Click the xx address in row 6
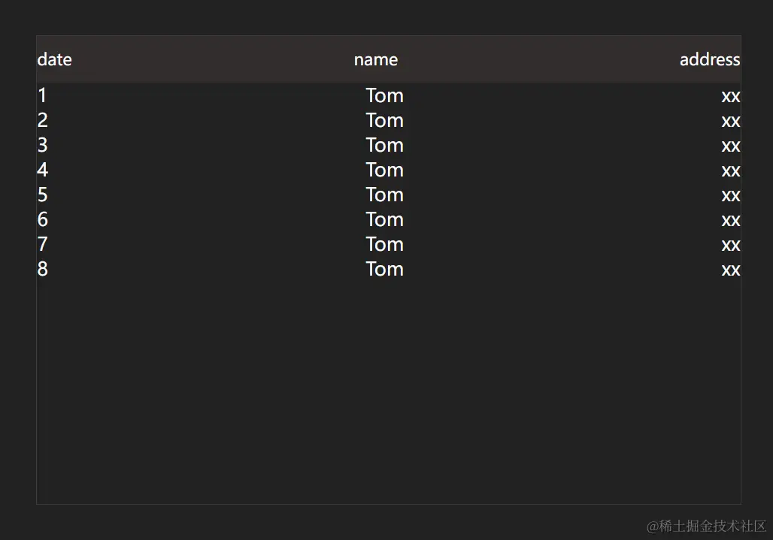The height and width of the screenshot is (540, 773). 730,219
